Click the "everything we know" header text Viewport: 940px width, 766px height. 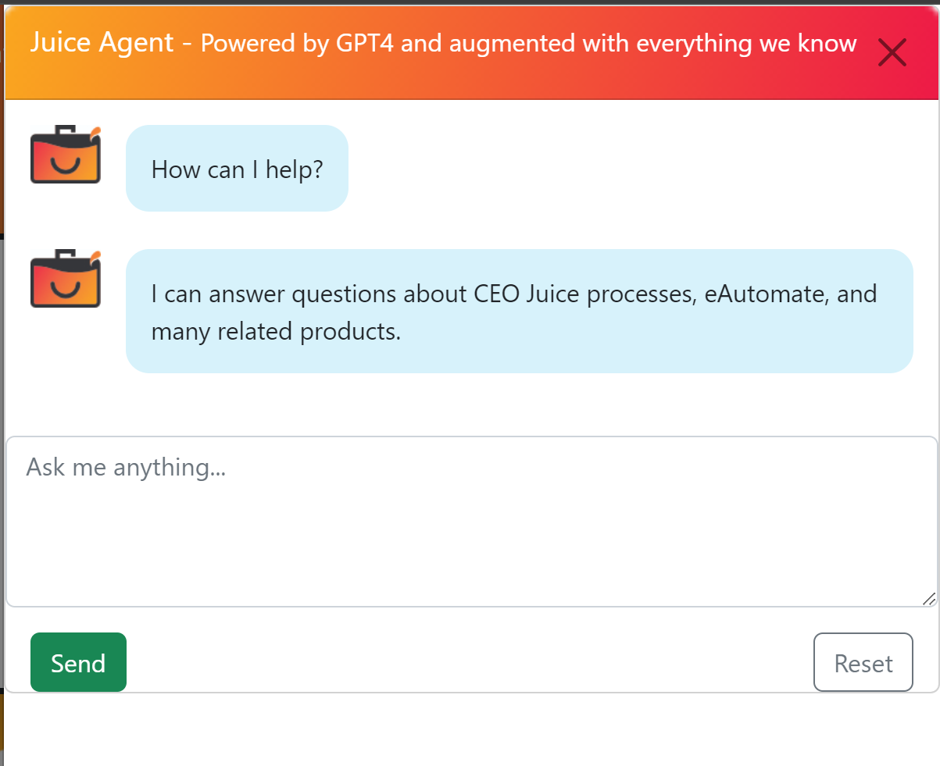tap(746, 44)
